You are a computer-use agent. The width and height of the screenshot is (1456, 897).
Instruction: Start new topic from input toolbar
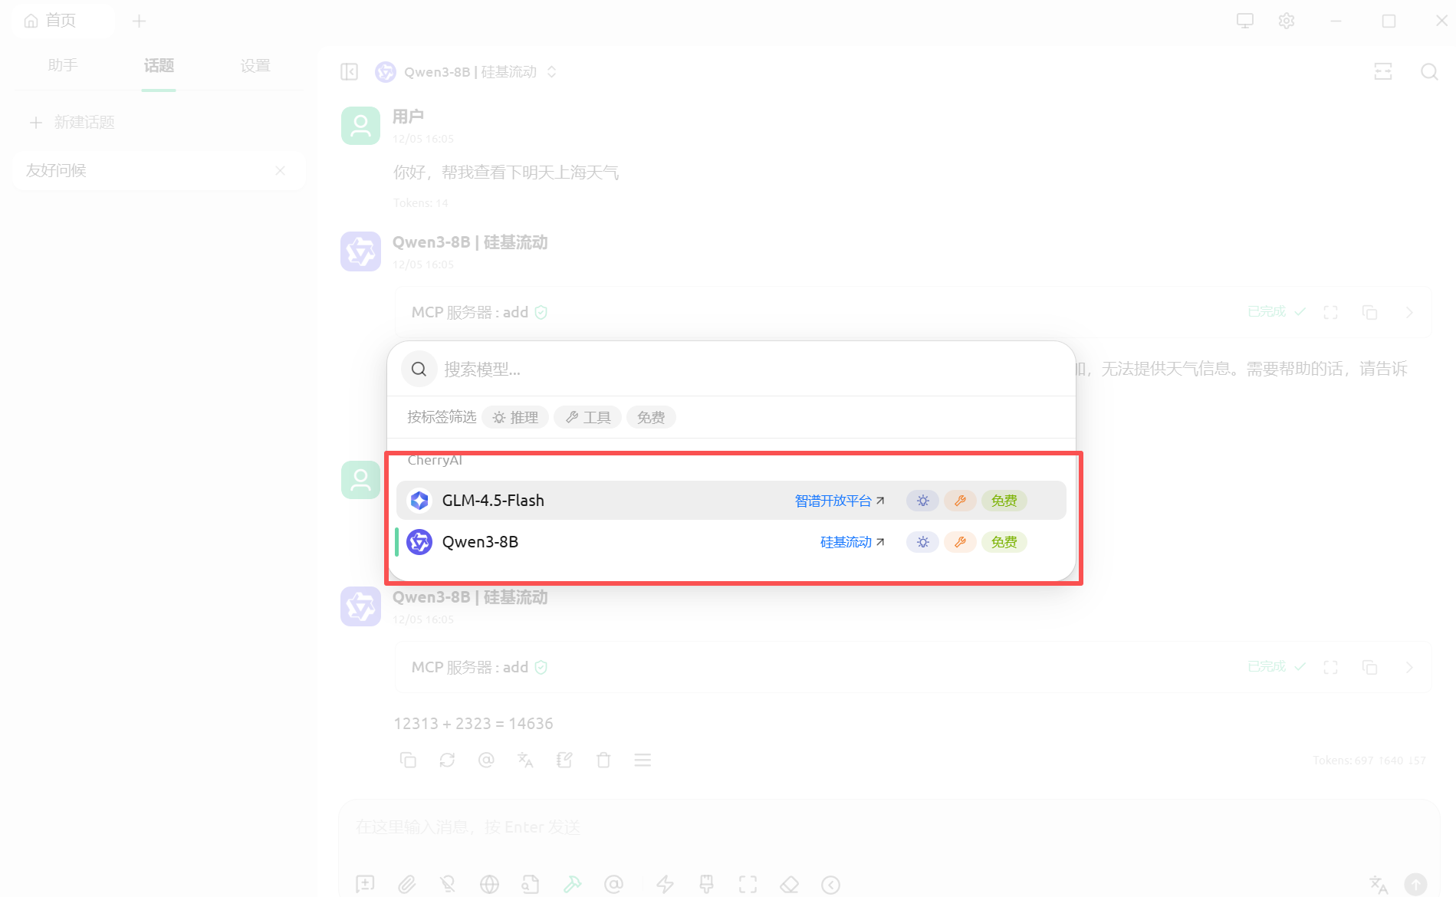[365, 884]
